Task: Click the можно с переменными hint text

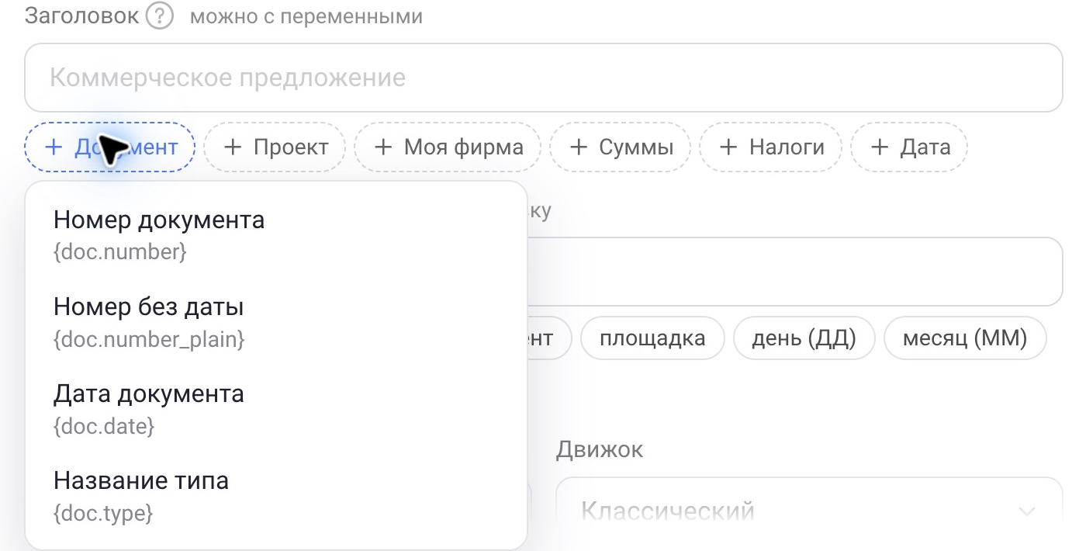Action: 306,16
